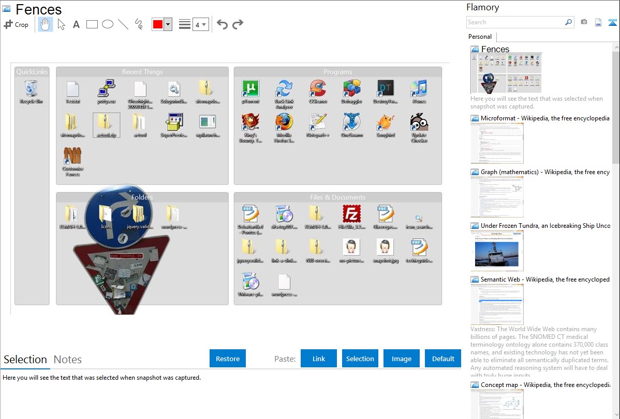This screenshot has width=620, height=419.
Task: Undo the last edit
Action: click(x=222, y=24)
